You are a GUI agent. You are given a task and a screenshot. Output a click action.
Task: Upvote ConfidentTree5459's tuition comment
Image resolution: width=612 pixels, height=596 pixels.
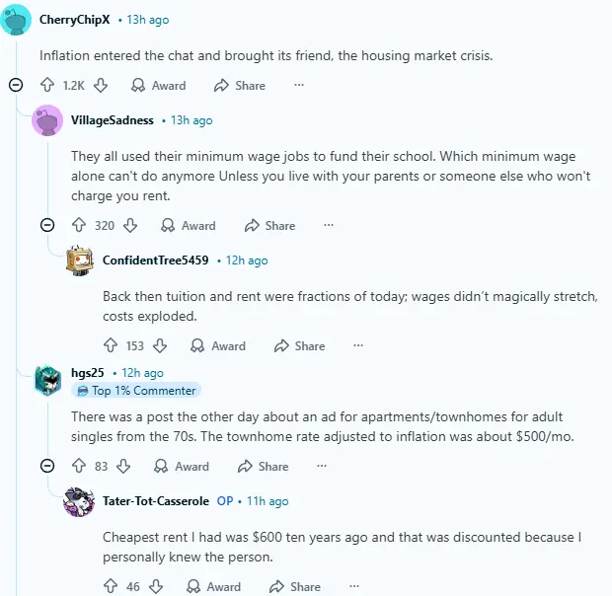coord(110,345)
